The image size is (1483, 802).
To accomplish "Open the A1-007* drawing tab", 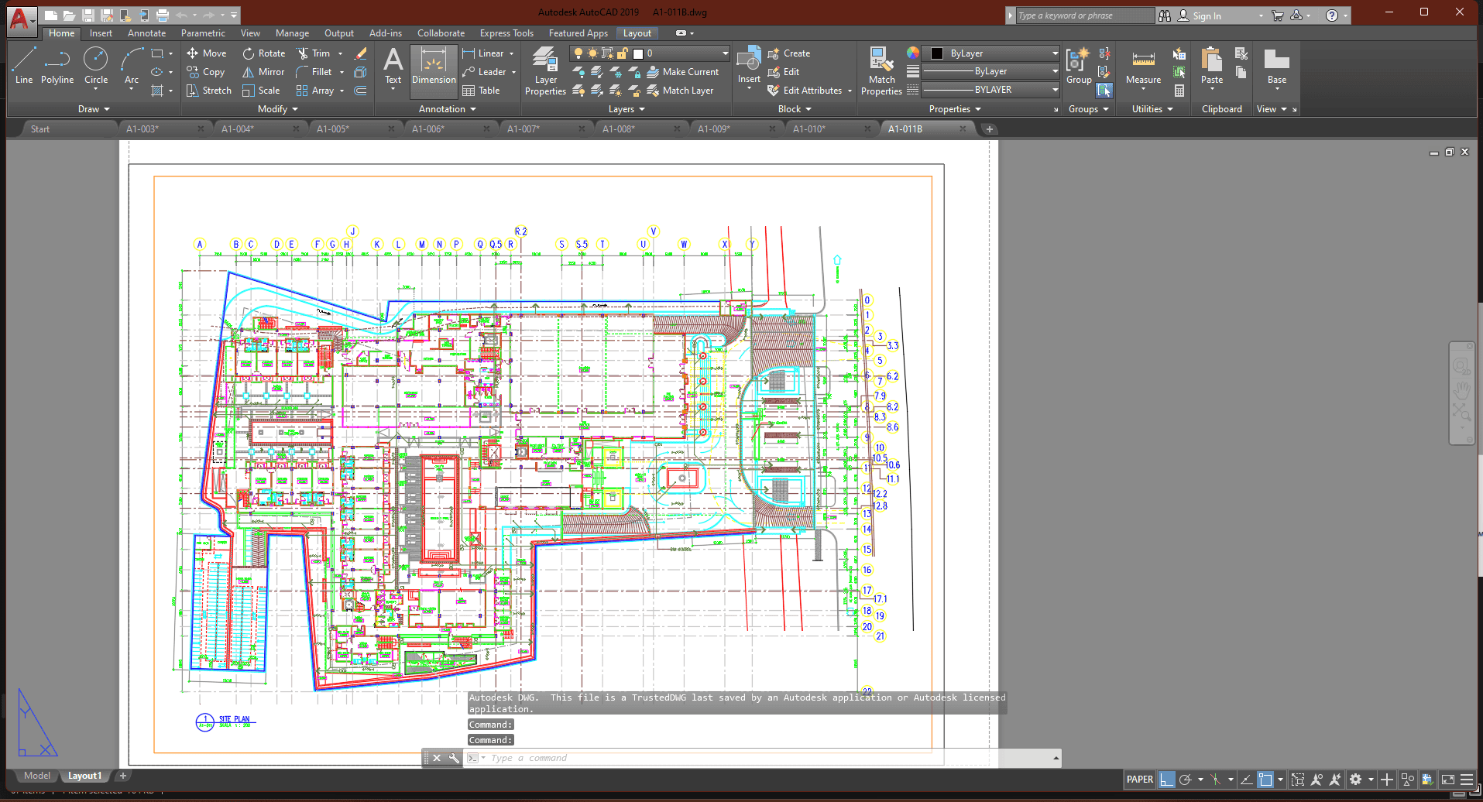I will pos(524,129).
